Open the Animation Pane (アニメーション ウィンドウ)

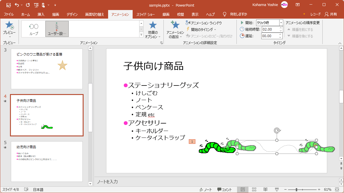(x=204, y=23)
